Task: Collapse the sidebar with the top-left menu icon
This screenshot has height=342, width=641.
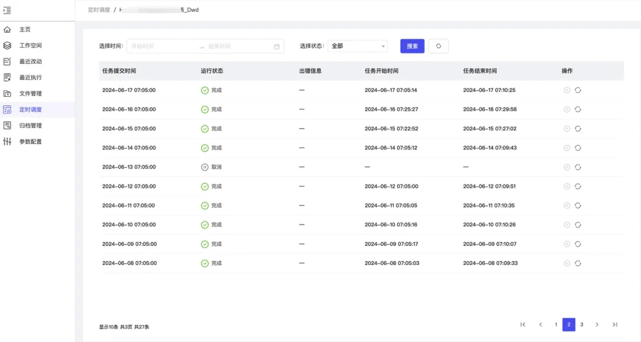Action: 7,10
